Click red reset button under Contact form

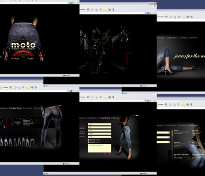pyautogui.click(x=109, y=154)
